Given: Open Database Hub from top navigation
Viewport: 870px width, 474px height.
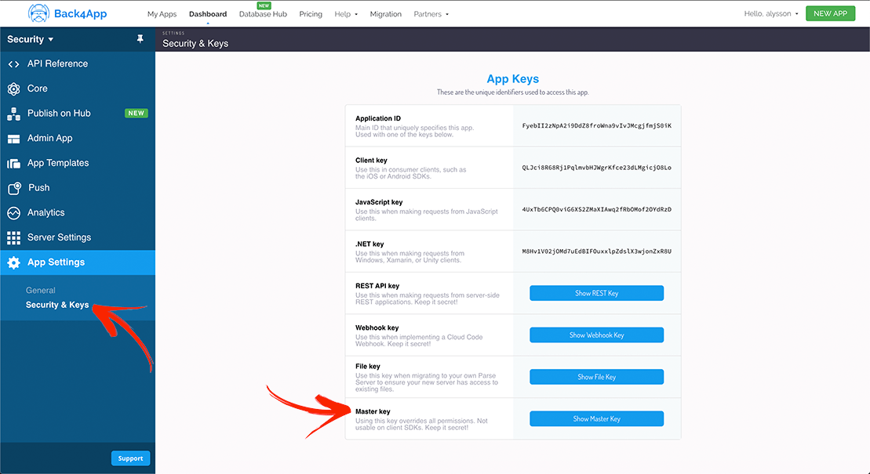Looking at the screenshot, I should (x=263, y=14).
